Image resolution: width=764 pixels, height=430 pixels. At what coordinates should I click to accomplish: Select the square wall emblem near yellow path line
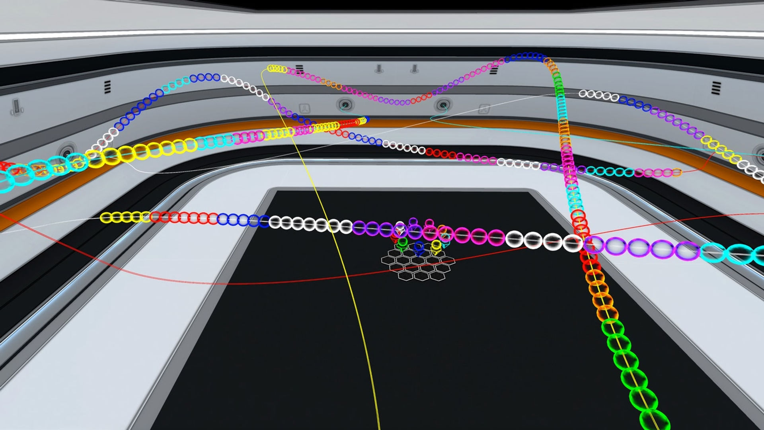click(x=305, y=108)
